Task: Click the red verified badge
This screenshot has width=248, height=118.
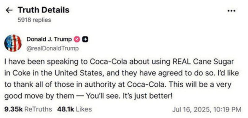Action: (x=77, y=39)
